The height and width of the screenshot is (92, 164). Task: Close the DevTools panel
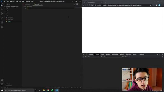tap(162, 54)
